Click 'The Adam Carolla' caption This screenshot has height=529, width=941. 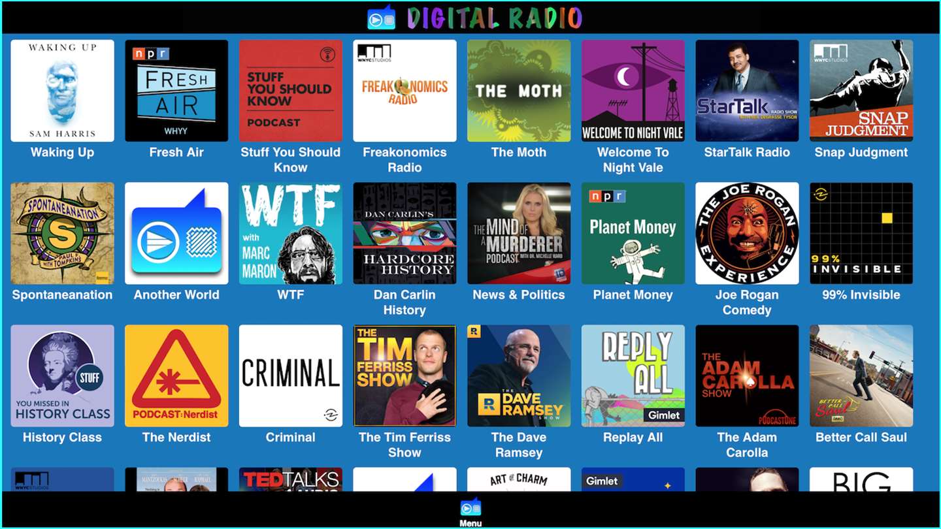point(747,445)
